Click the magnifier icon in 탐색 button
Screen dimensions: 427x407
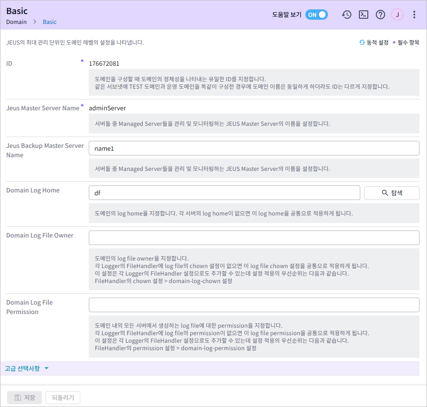[x=385, y=193]
